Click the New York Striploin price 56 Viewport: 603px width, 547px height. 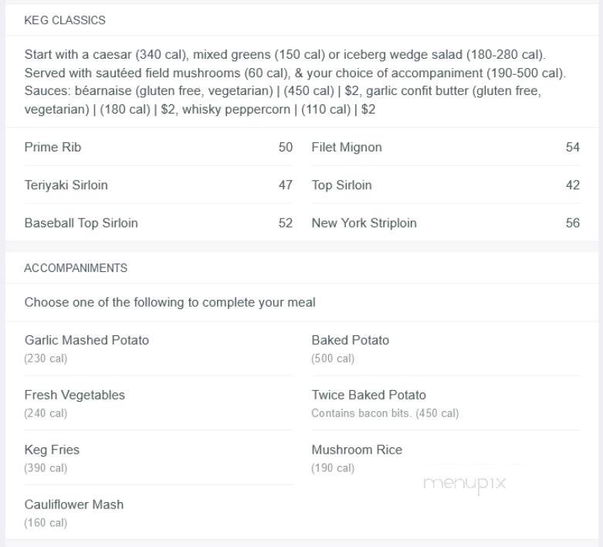[x=573, y=223]
